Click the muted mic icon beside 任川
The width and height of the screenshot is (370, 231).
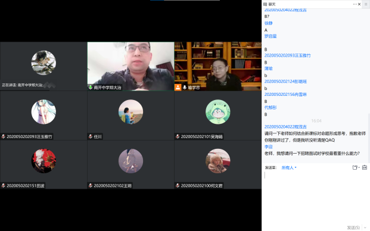click(x=91, y=136)
